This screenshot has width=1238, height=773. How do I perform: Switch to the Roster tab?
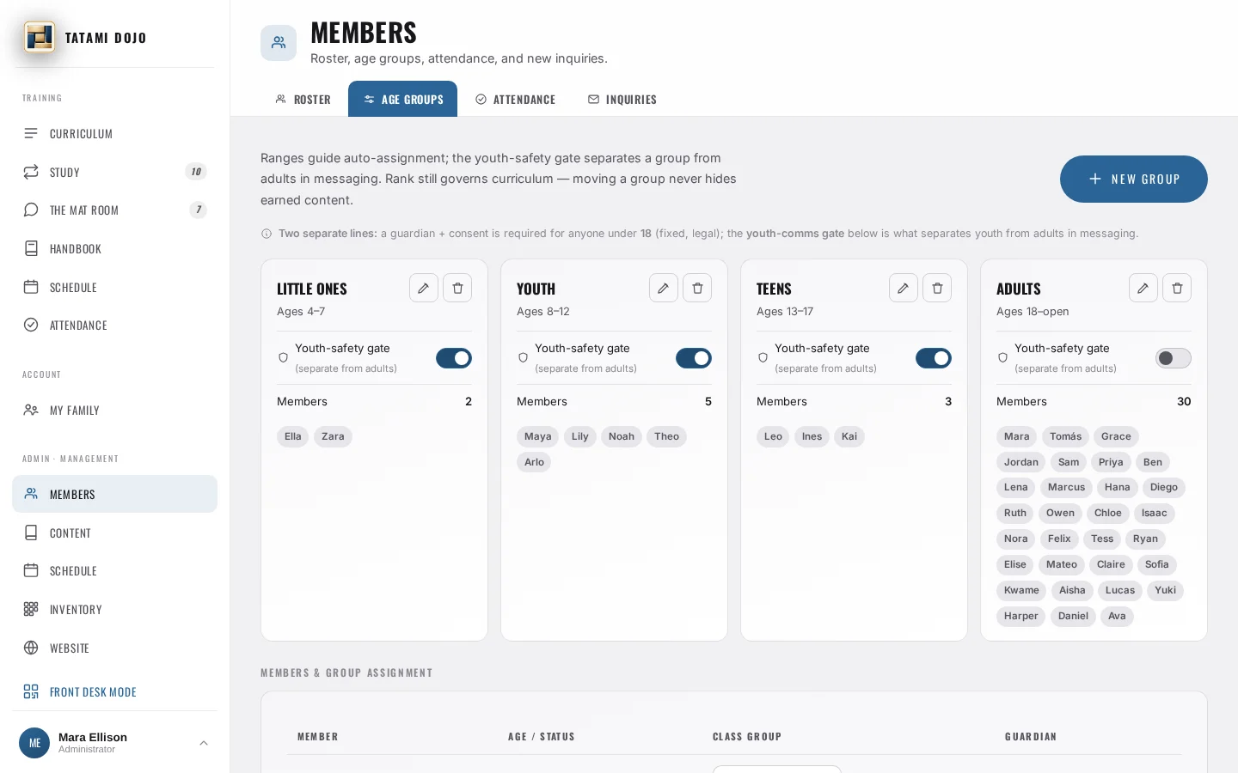point(303,100)
